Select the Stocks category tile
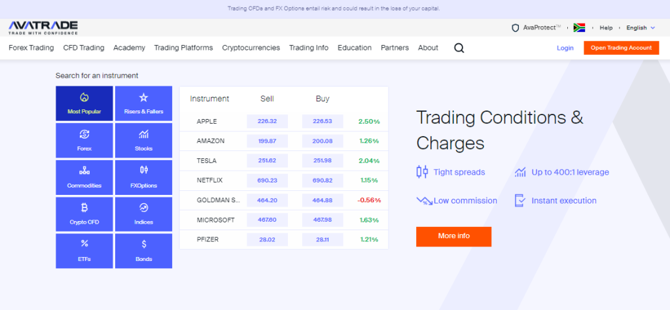 143,141
